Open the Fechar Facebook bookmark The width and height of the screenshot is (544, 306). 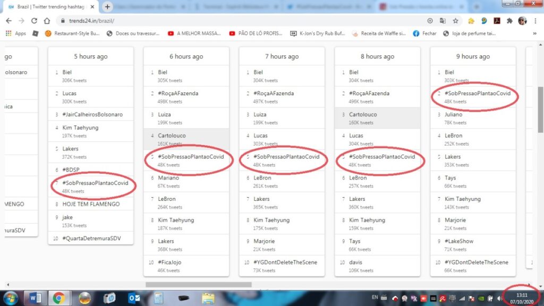click(424, 33)
